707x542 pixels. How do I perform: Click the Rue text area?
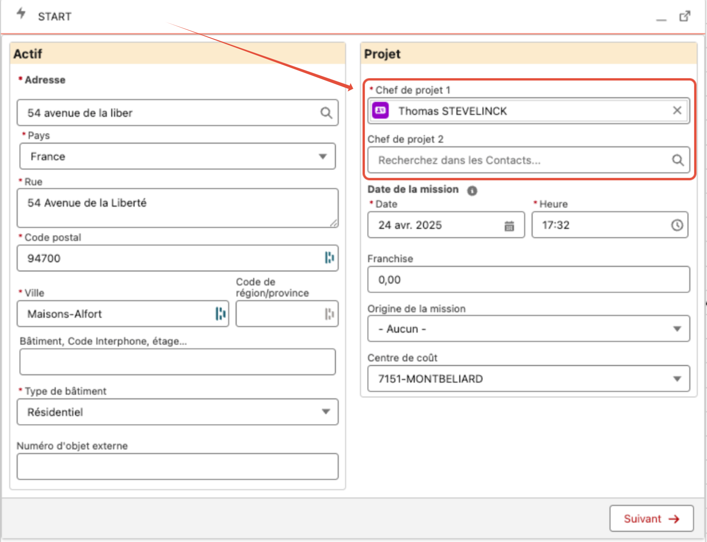(178, 208)
